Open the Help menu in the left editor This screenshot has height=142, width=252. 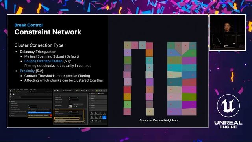click(35, 90)
